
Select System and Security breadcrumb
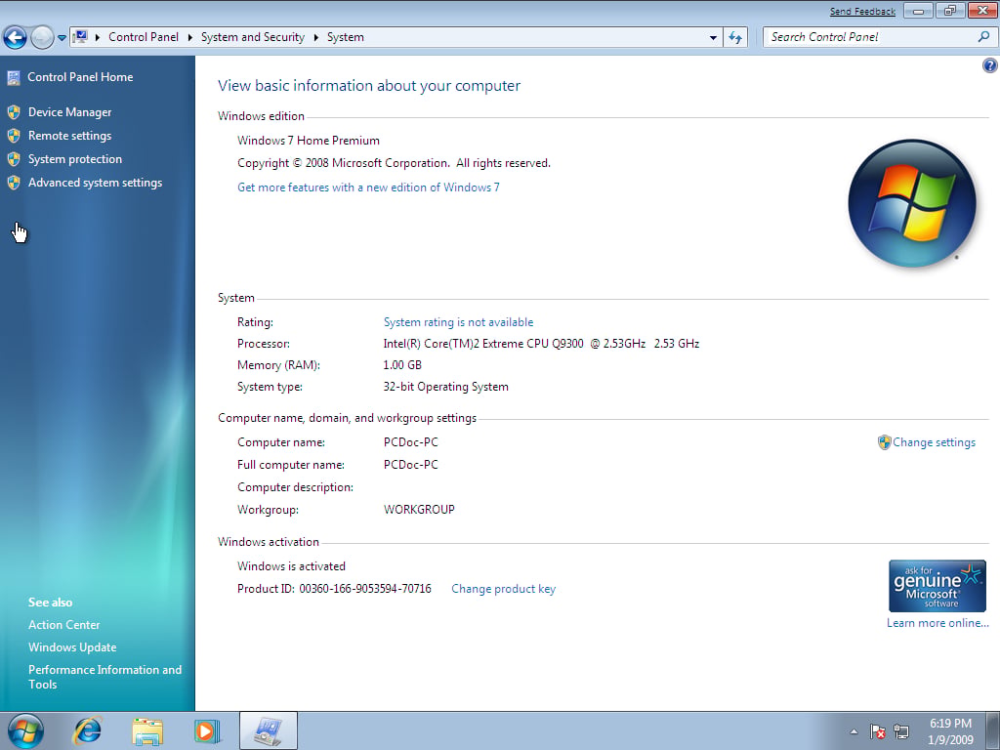253,37
